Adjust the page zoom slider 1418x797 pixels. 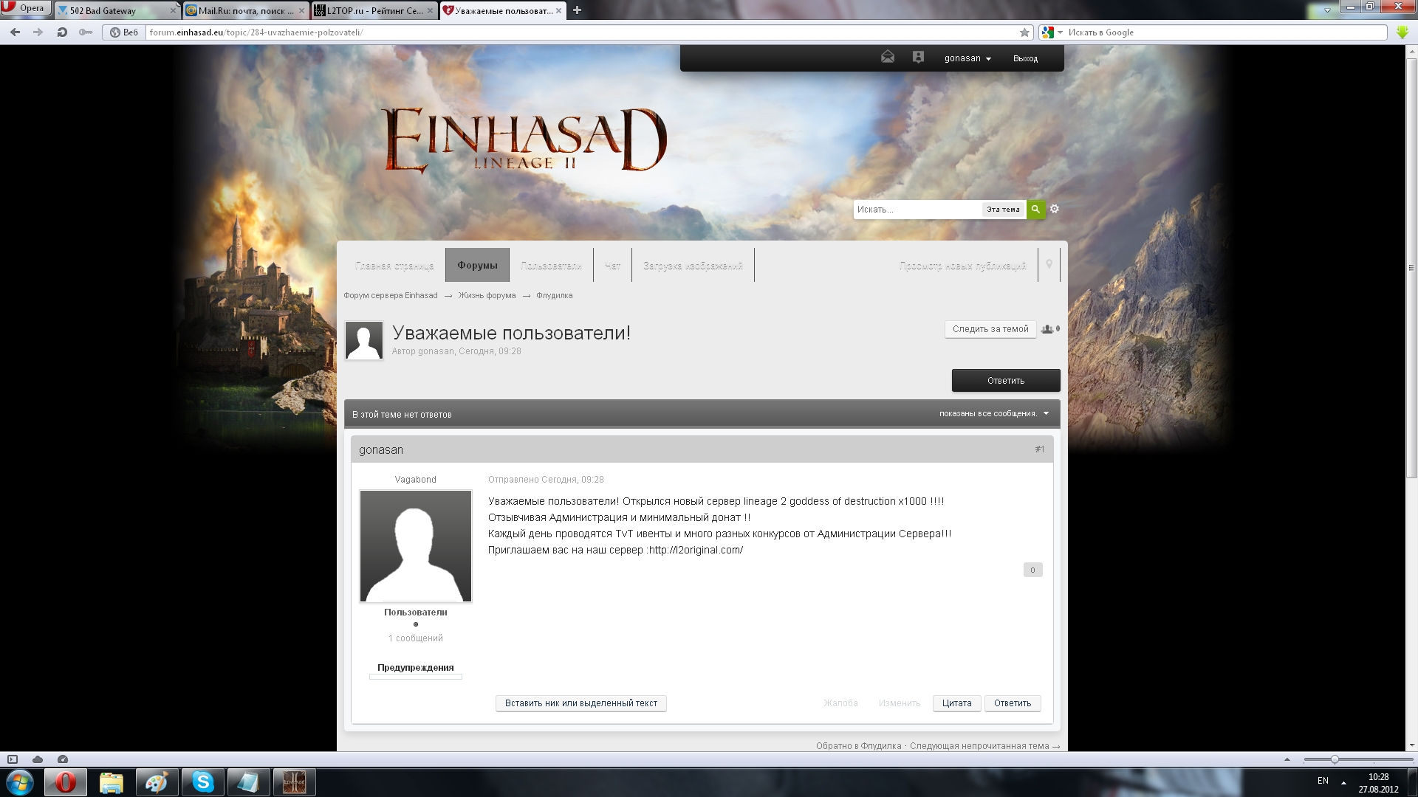pos(1335,759)
